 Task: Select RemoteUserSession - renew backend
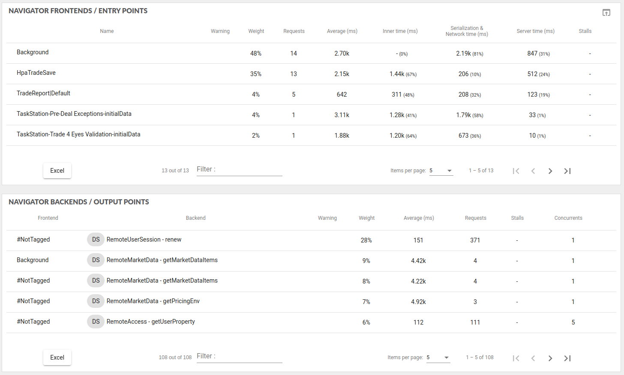click(x=144, y=239)
